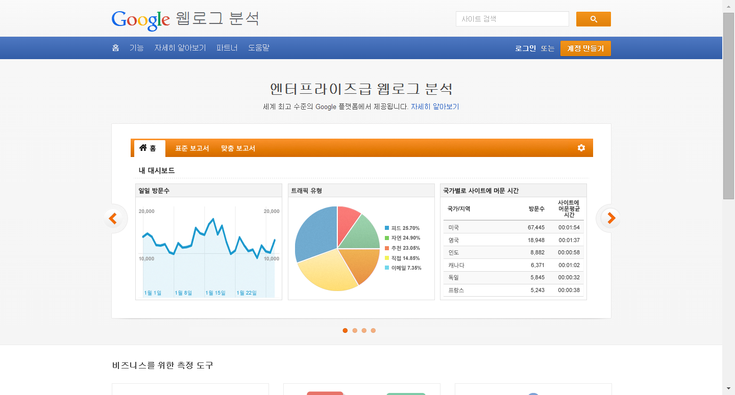Click 1월 8일 axis label
The width and height of the screenshot is (735, 395).
[x=183, y=293]
